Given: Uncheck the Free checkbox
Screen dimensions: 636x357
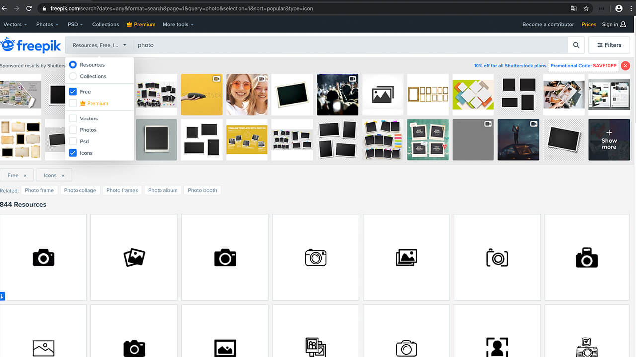Looking at the screenshot, I should 73,92.
